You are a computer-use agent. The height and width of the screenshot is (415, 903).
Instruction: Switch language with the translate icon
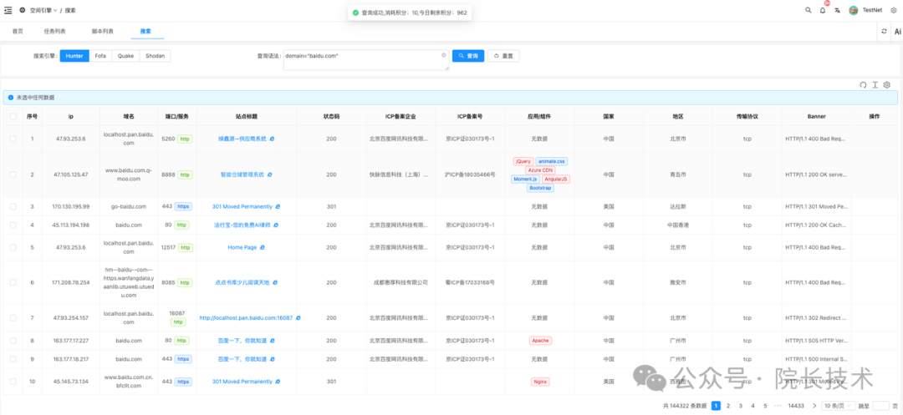tap(837, 10)
